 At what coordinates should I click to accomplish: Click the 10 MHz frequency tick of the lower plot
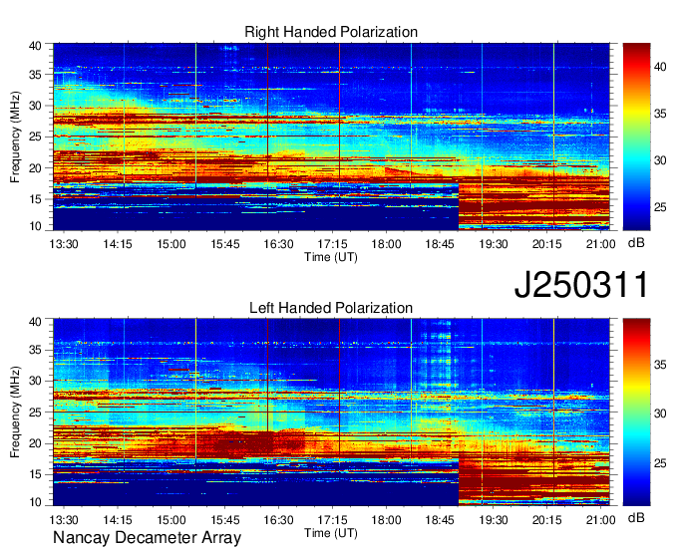[36, 501]
